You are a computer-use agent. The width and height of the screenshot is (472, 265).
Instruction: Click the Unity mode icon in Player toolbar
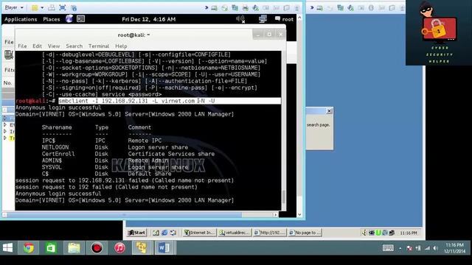click(74, 8)
